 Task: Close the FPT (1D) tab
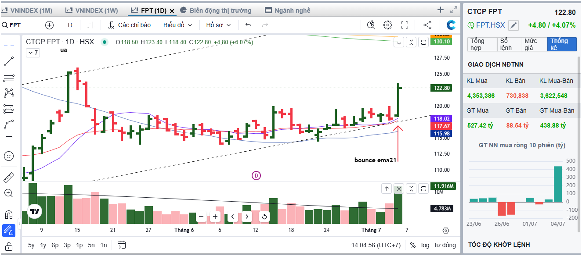point(171,11)
